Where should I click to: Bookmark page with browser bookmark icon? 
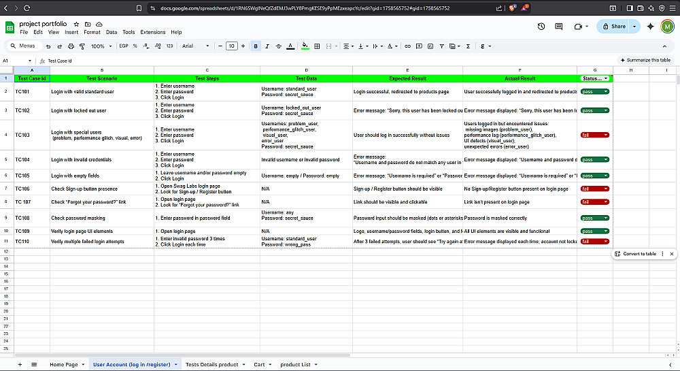click(139, 8)
